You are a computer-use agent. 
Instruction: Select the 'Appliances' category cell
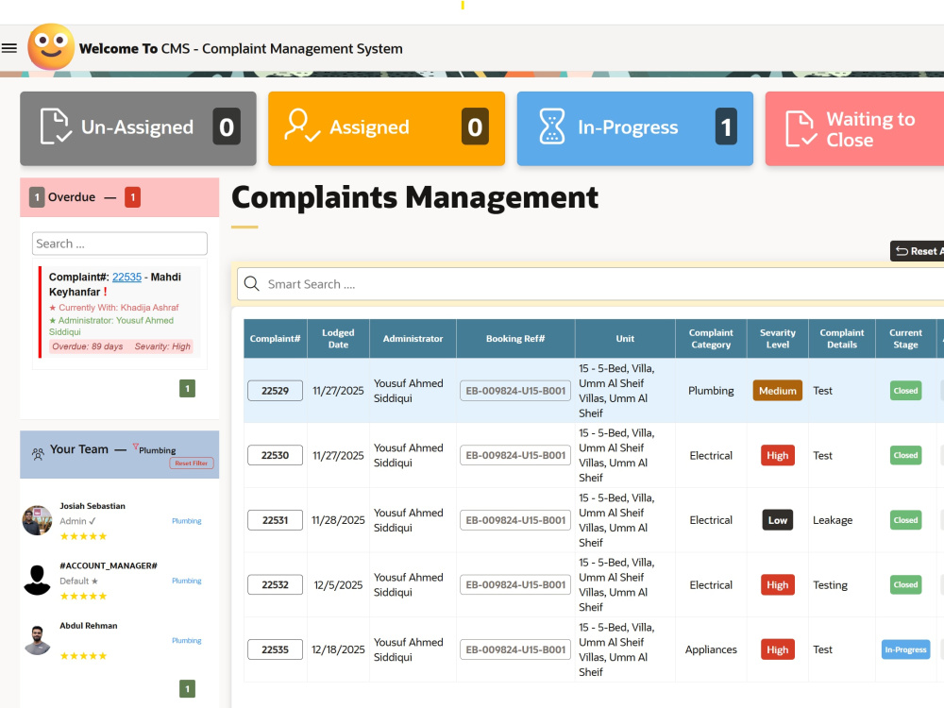pos(711,649)
